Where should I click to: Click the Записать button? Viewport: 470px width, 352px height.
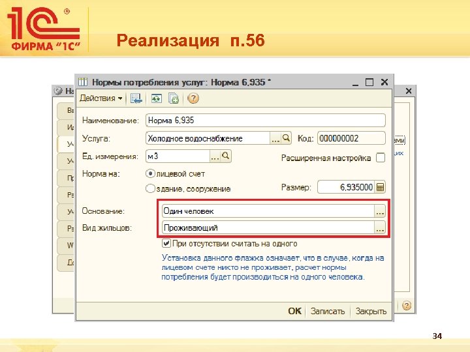[x=328, y=311]
